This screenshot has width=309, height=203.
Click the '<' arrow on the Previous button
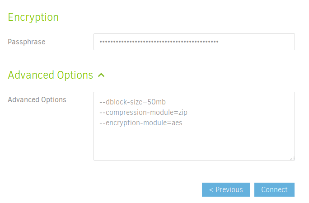211,189
